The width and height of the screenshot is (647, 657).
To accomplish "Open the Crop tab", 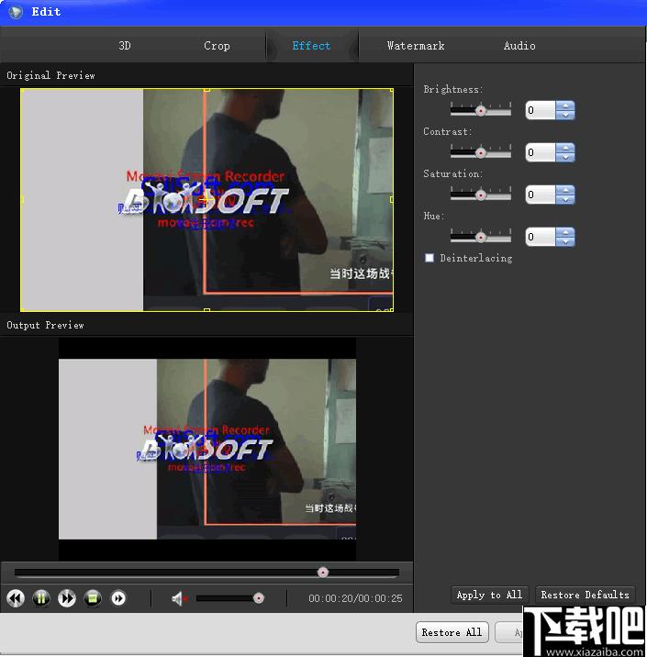I will click(217, 46).
